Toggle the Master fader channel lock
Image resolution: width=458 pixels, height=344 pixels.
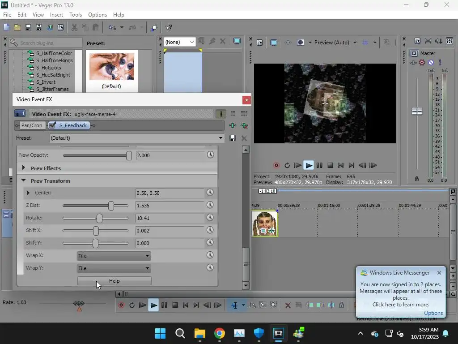[x=417, y=179]
